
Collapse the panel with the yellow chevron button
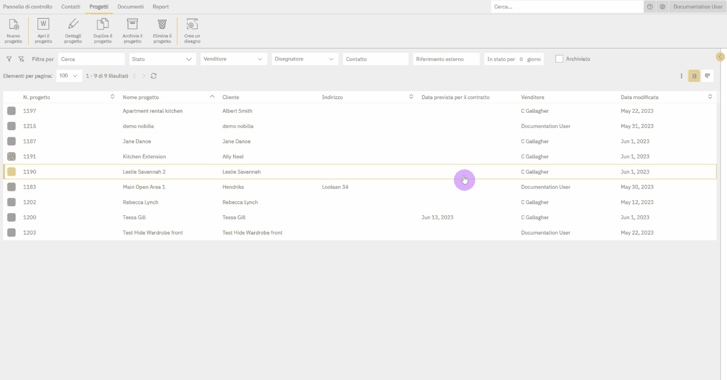click(x=720, y=56)
